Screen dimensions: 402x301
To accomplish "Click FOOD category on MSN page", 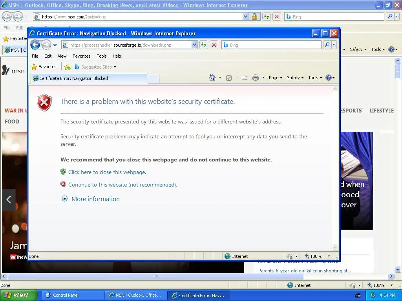I will pos(12,121).
